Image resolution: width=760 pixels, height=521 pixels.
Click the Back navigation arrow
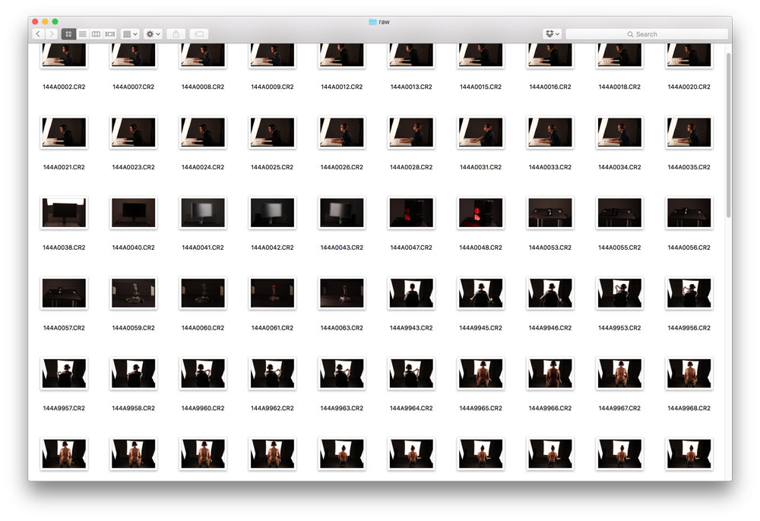(x=38, y=34)
